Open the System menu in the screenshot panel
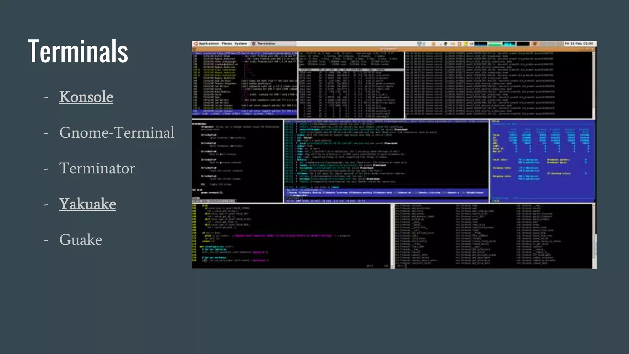The height and width of the screenshot is (354, 629). [x=241, y=44]
